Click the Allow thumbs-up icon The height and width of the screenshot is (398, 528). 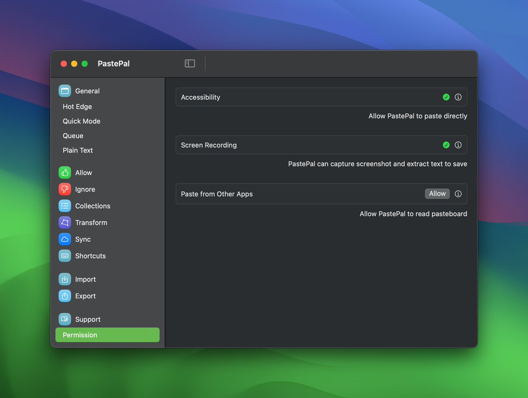pos(65,173)
